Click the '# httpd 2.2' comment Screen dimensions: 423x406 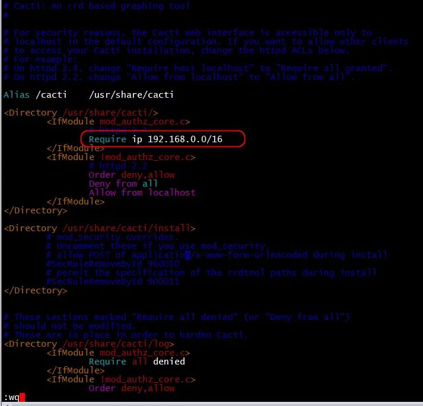(x=118, y=166)
